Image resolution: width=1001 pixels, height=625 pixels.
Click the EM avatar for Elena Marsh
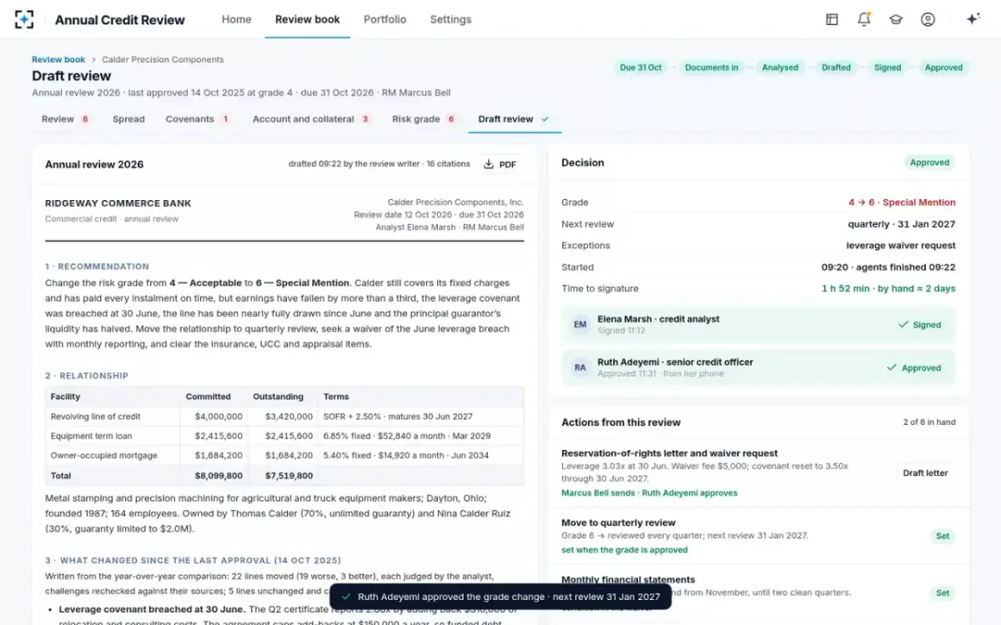point(581,325)
